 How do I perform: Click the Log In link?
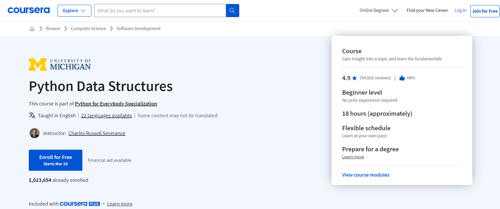coord(460,10)
